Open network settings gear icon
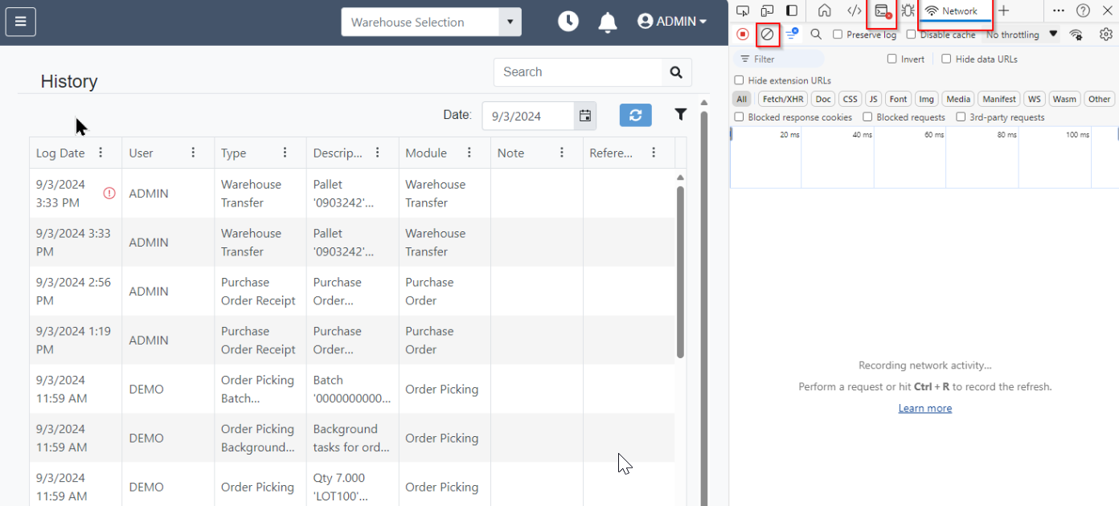The width and height of the screenshot is (1119, 506). tap(1106, 35)
